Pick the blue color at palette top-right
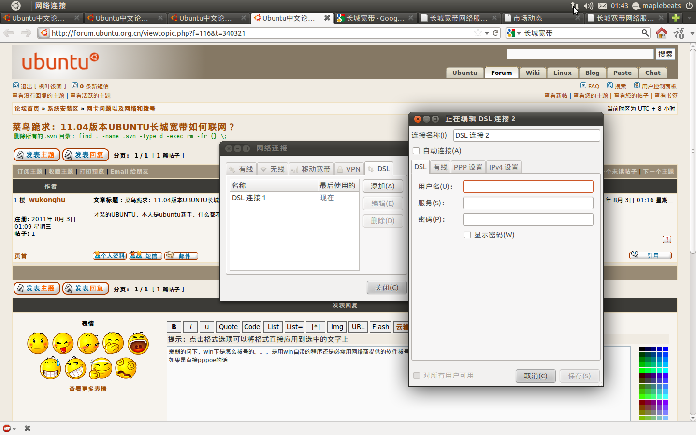 [665, 349]
